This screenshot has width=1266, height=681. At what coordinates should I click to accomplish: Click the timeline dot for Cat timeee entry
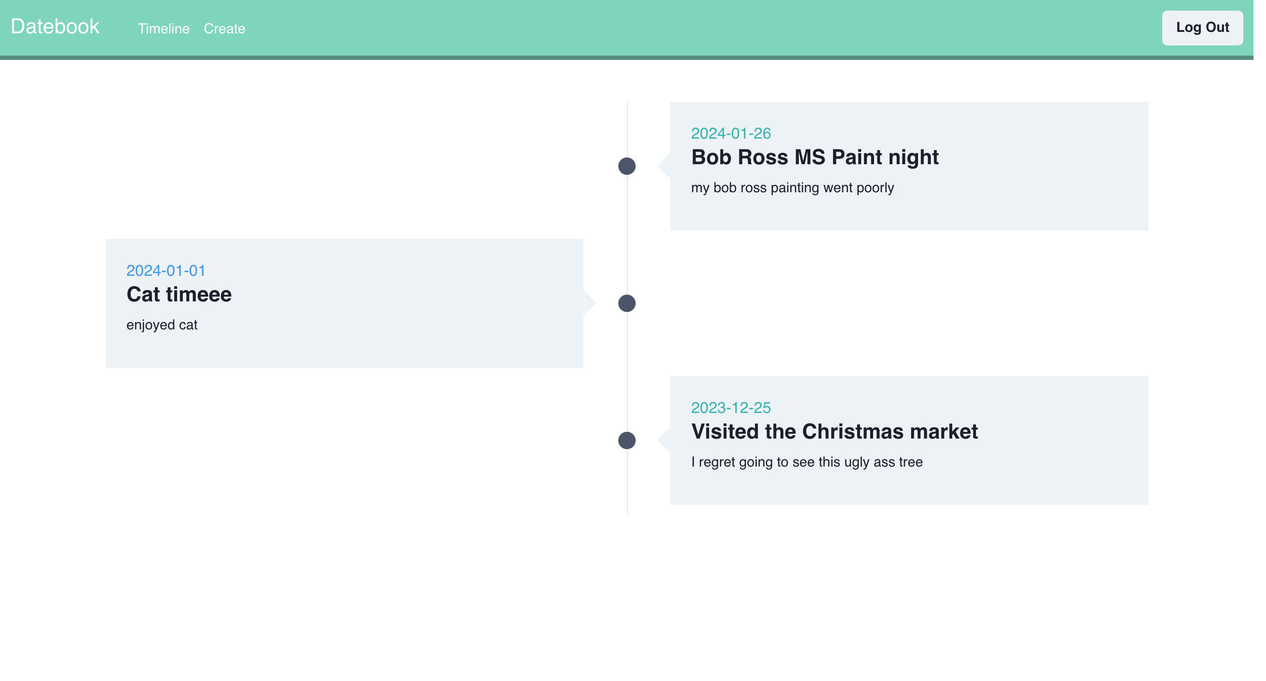[626, 303]
